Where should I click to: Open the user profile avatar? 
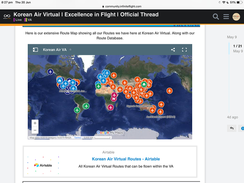tap(236, 17)
